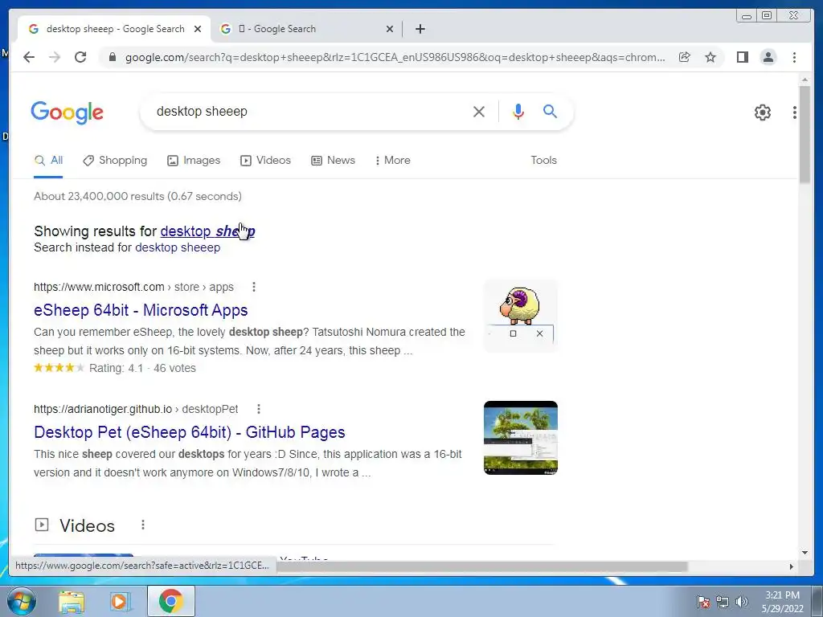Open 'Desktop Pet (eSheep 64bit) - GitHub Pages' result
The image size is (823, 617).
[190, 432]
